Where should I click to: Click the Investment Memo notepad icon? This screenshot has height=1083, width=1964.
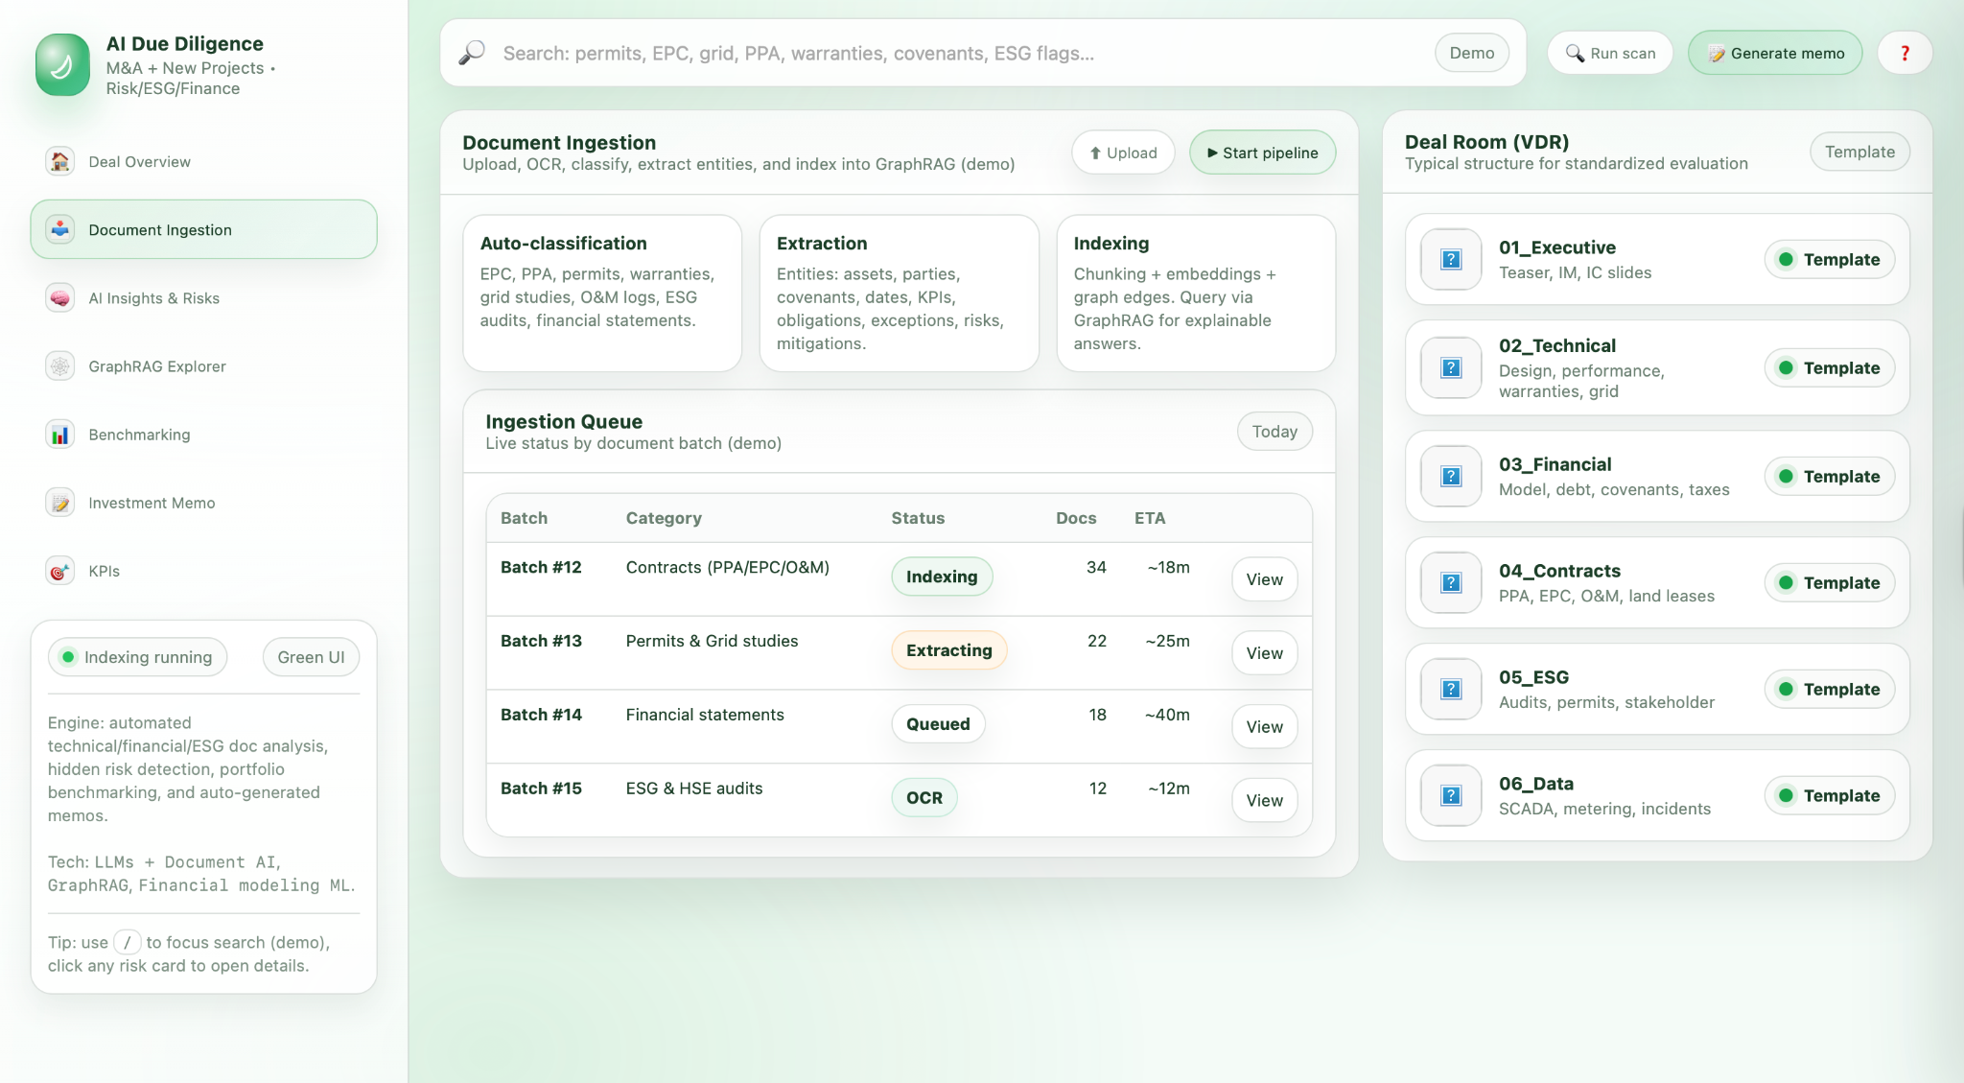click(59, 503)
